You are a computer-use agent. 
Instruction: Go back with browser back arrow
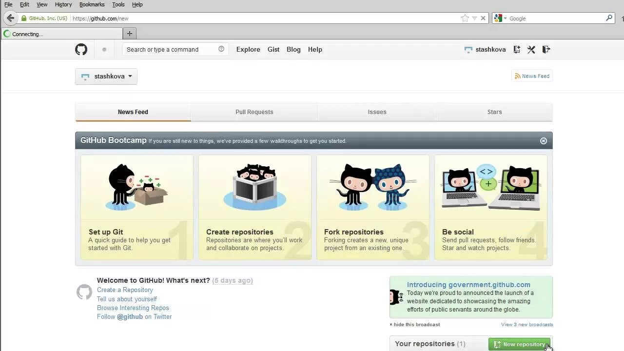pos(10,18)
